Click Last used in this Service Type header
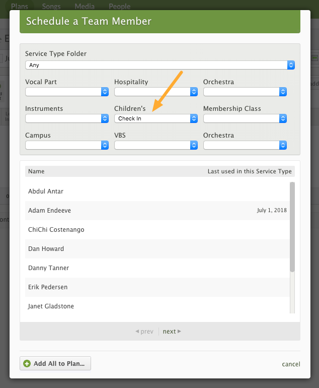 coord(250,171)
